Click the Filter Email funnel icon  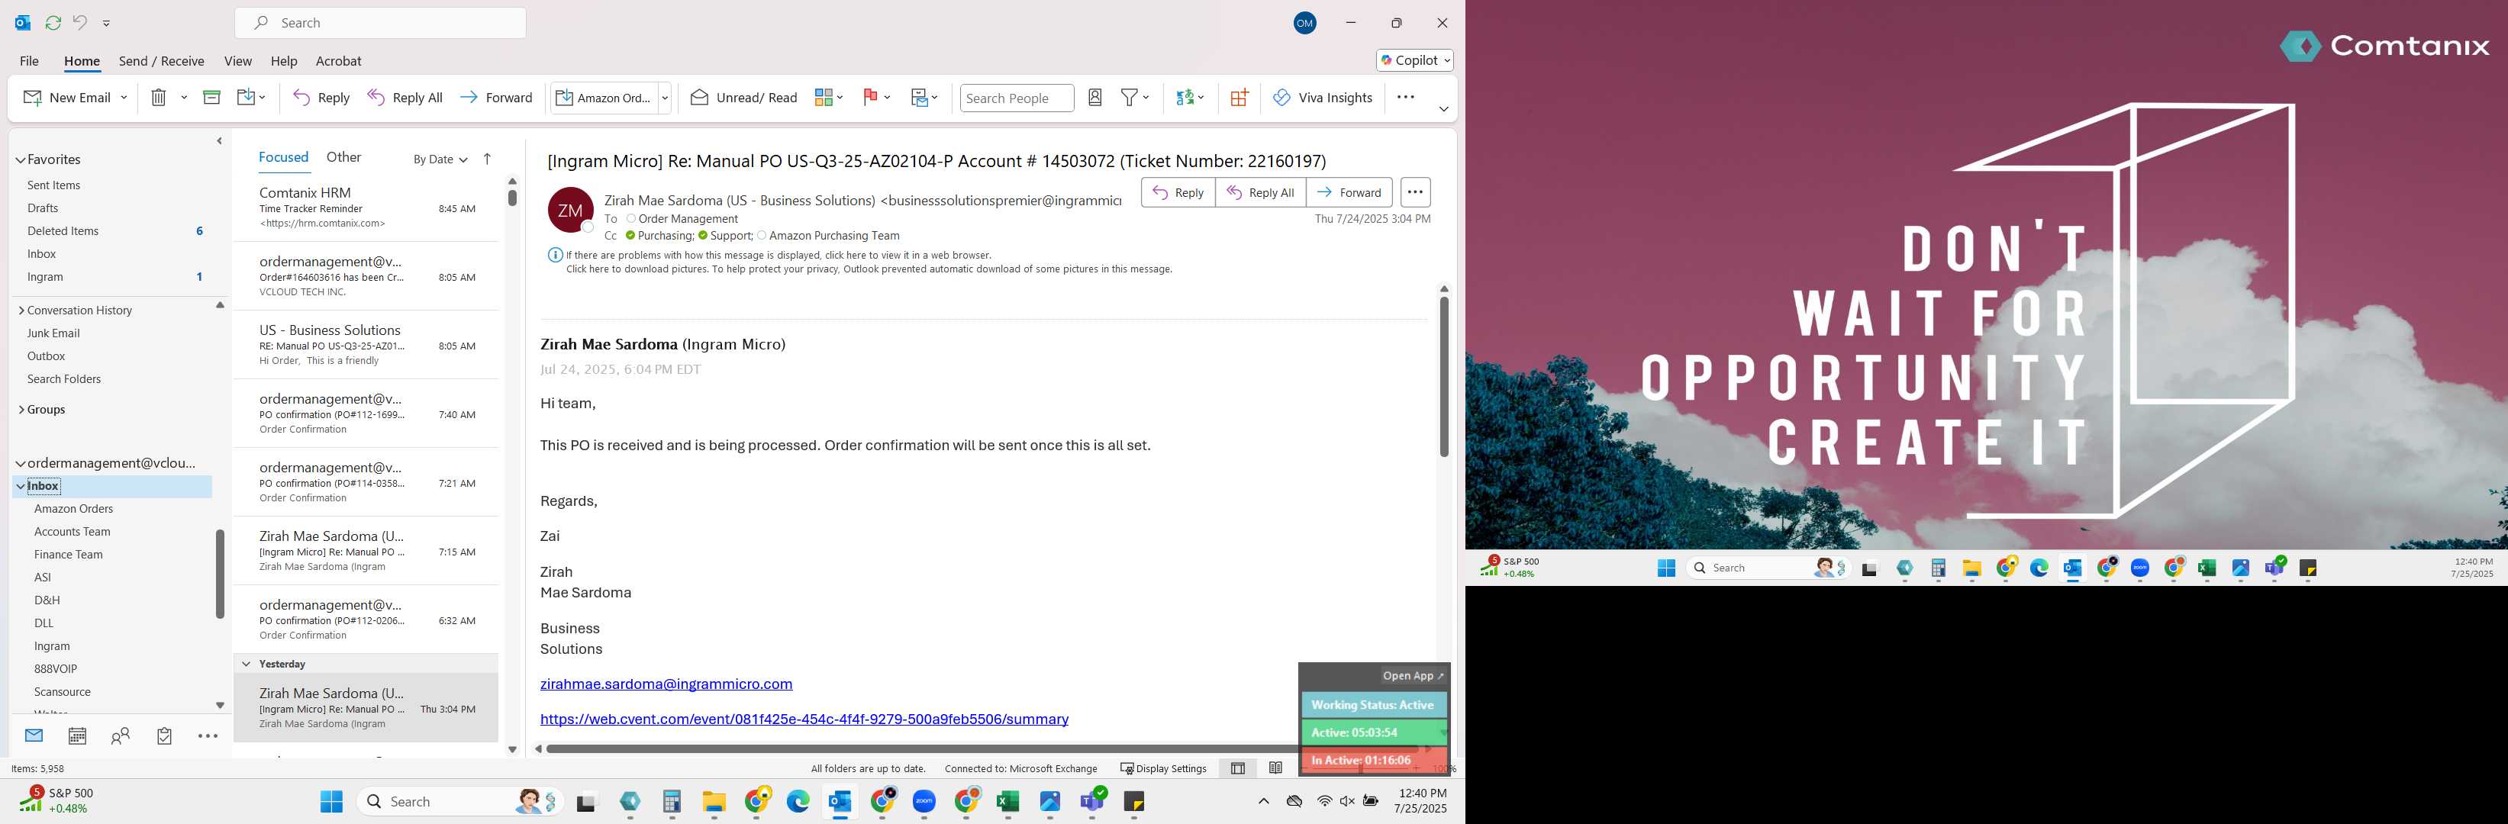pyautogui.click(x=1130, y=98)
